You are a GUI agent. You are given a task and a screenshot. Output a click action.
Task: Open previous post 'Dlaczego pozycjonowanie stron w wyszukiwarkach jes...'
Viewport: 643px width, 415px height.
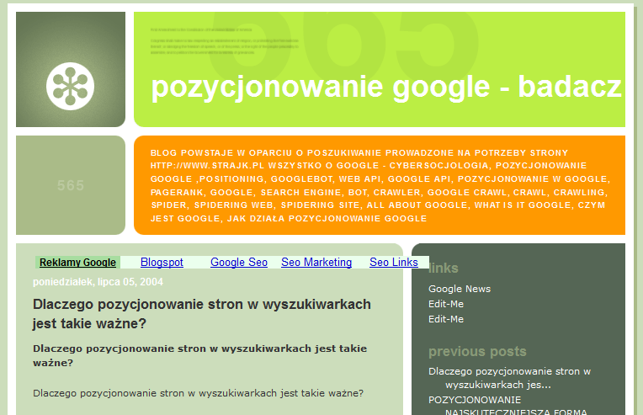(x=509, y=378)
